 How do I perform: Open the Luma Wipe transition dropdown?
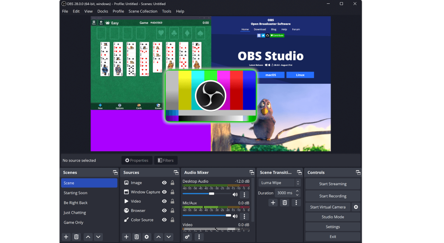(x=279, y=183)
